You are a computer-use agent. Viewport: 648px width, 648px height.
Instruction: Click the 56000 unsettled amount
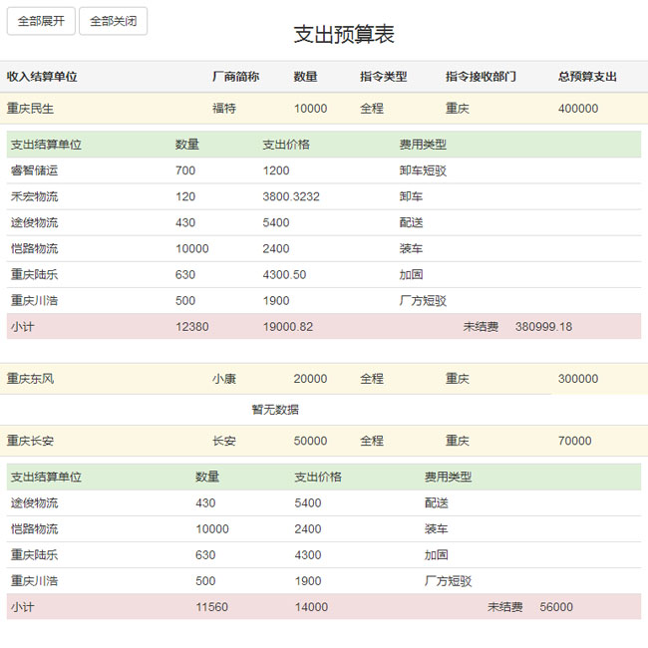pos(556,607)
